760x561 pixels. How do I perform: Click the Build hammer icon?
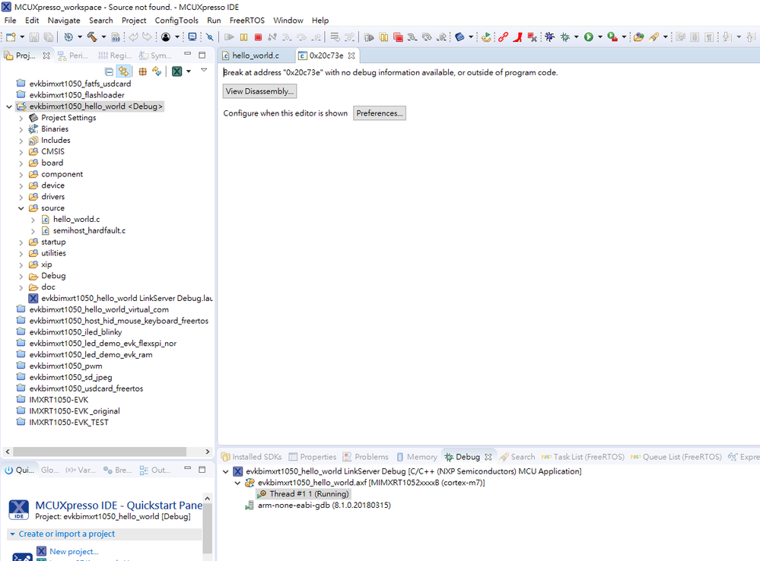[x=92, y=36]
